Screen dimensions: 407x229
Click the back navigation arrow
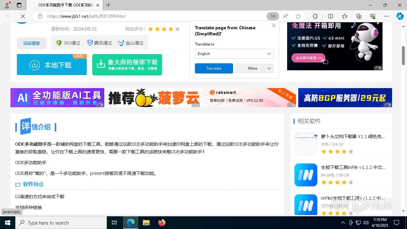coord(9,16)
